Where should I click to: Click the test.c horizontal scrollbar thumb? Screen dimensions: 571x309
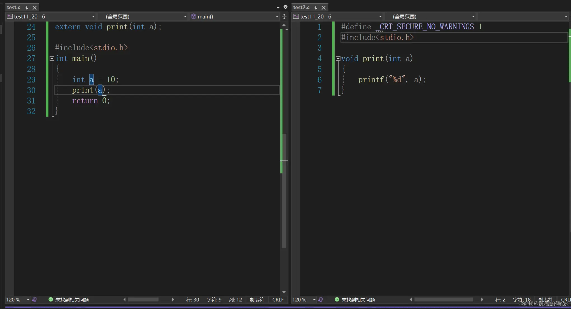click(x=143, y=300)
